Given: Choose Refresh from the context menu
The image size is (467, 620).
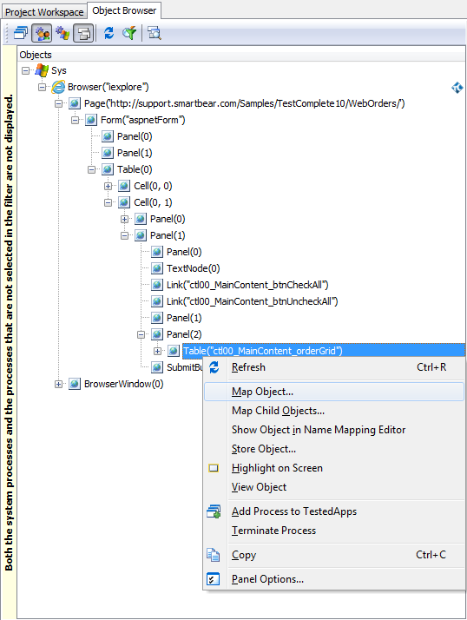Looking at the screenshot, I should point(334,367).
